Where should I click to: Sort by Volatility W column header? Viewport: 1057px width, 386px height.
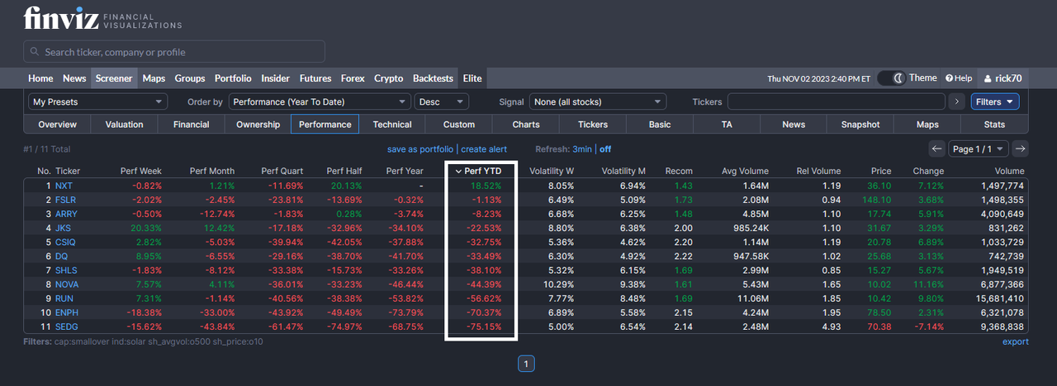[552, 171]
